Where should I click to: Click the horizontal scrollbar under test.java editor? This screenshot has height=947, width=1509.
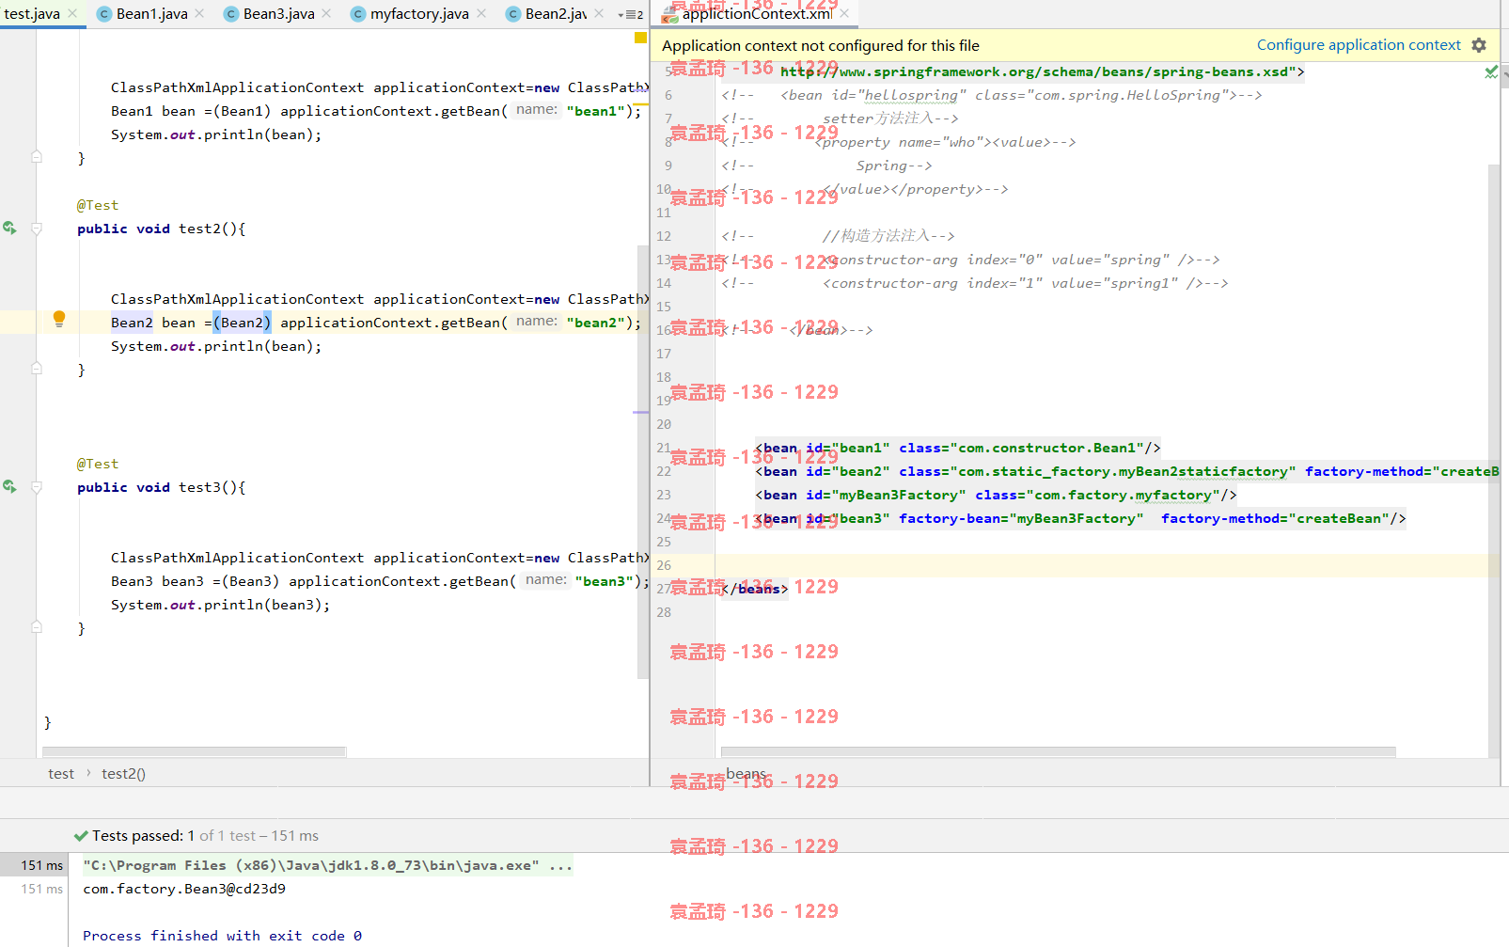pyautogui.click(x=195, y=751)
